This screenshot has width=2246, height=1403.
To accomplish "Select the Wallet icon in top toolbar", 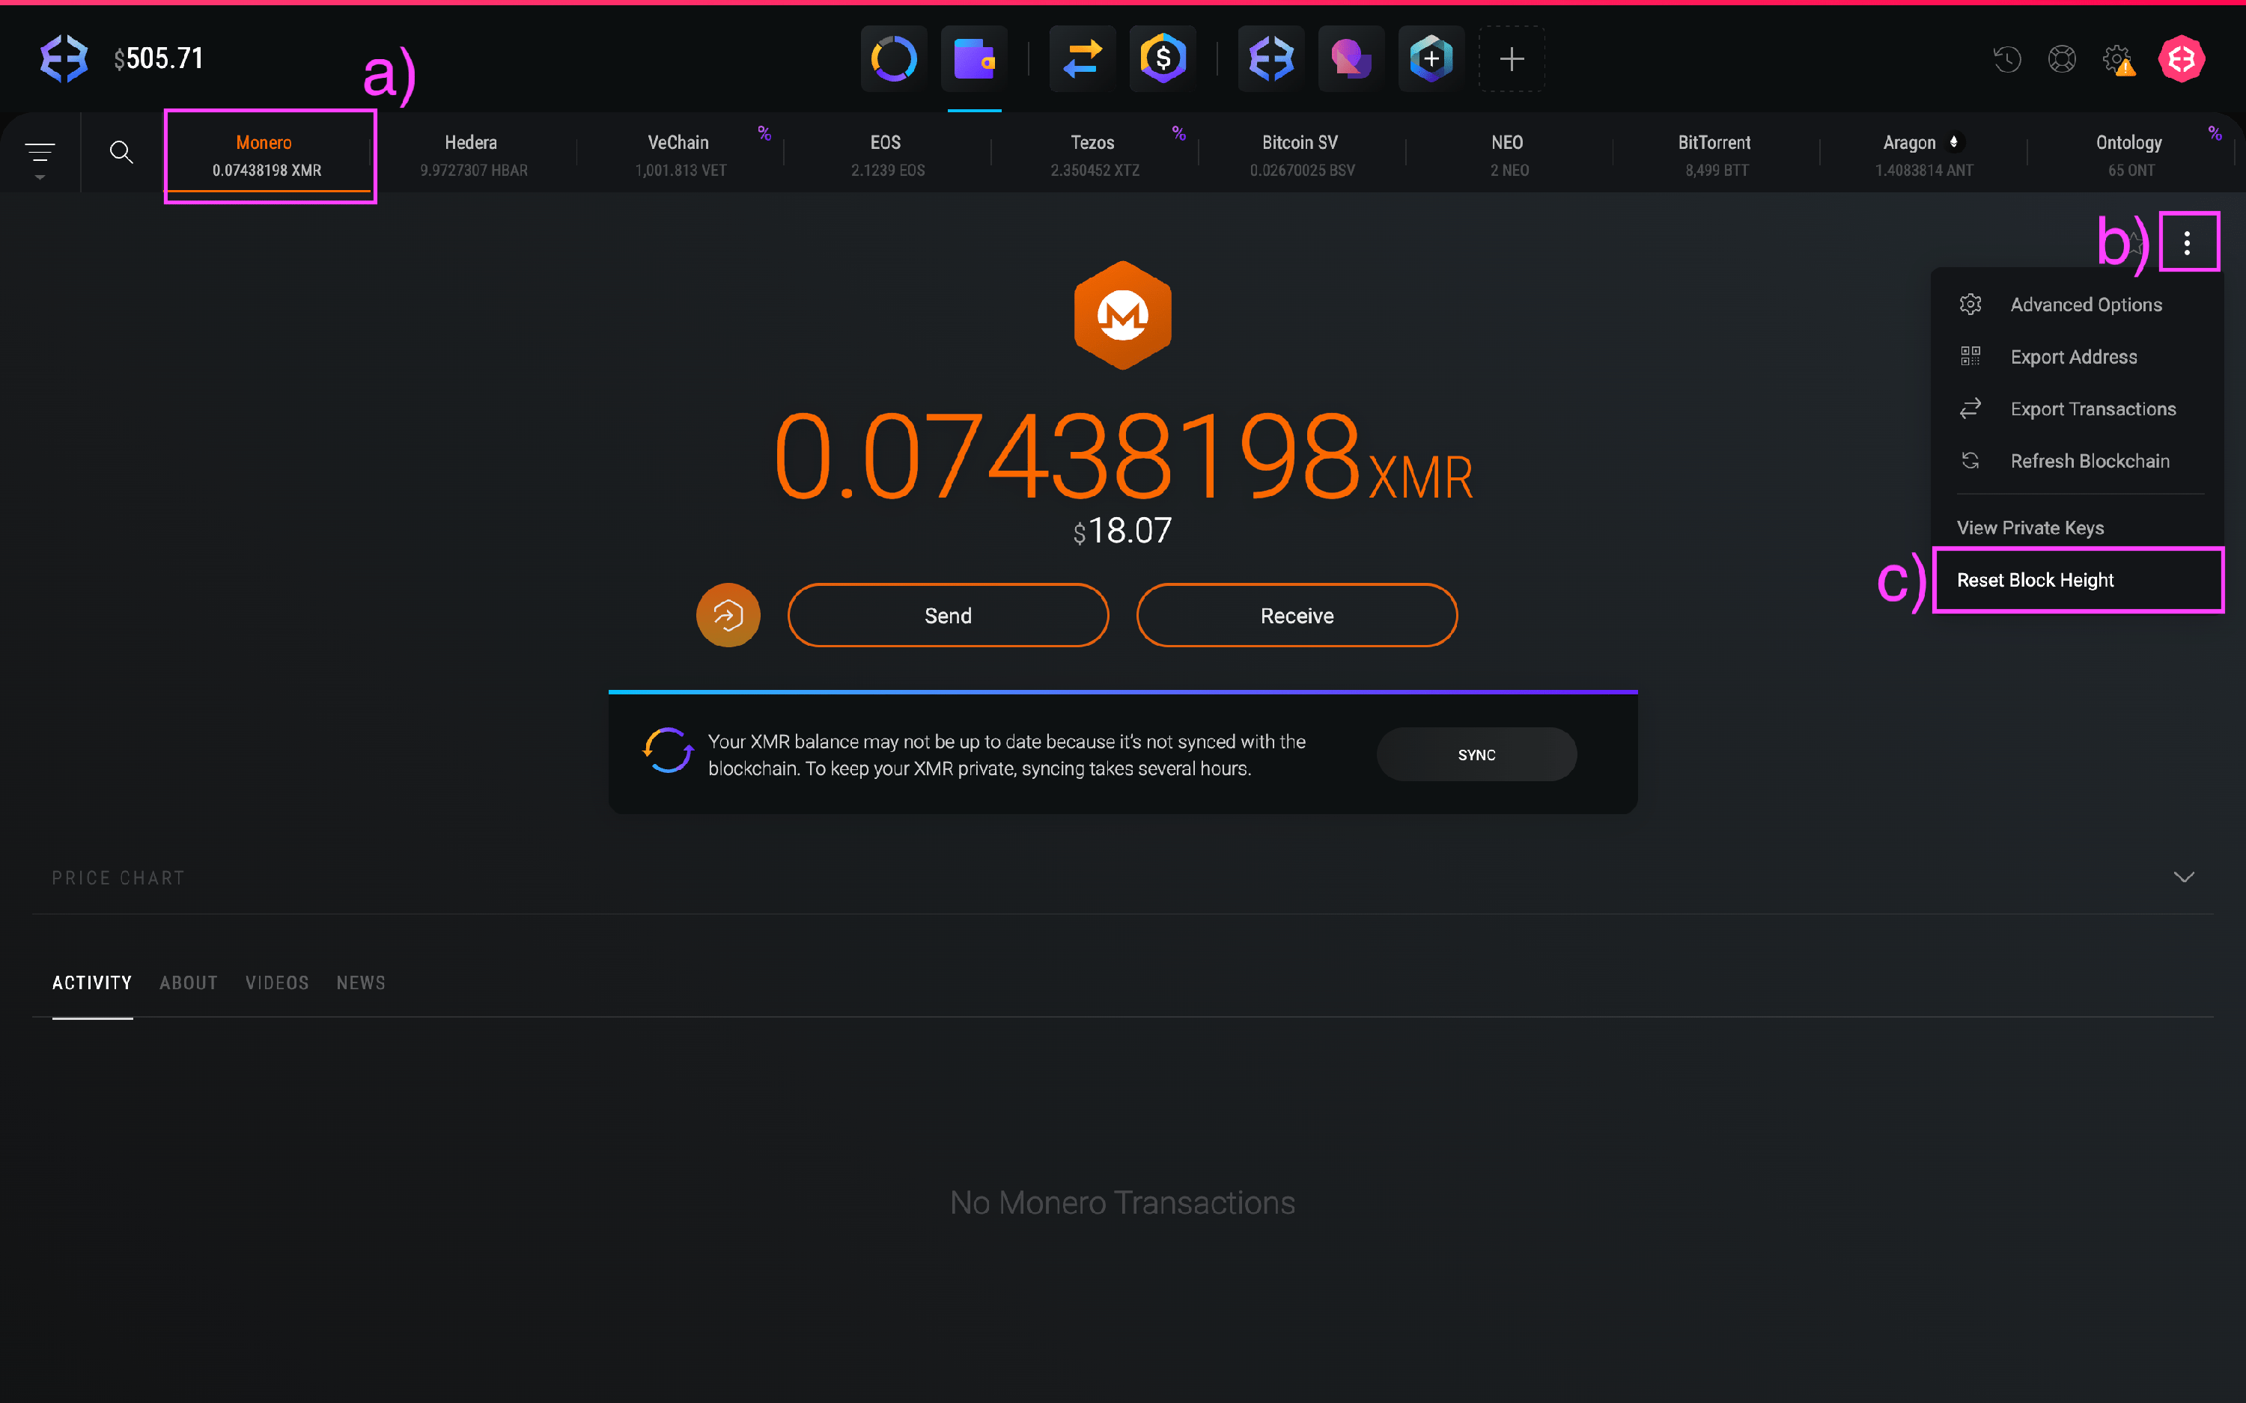I will [973, 58].
